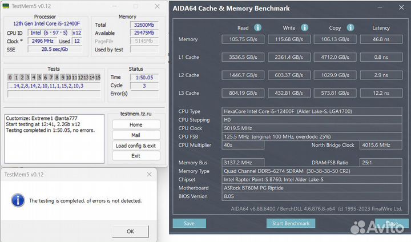The width and height of the screenshot is (411, 242).
Task: Minimize the TestMem5 main window
Action: click(x=114, y=6)
